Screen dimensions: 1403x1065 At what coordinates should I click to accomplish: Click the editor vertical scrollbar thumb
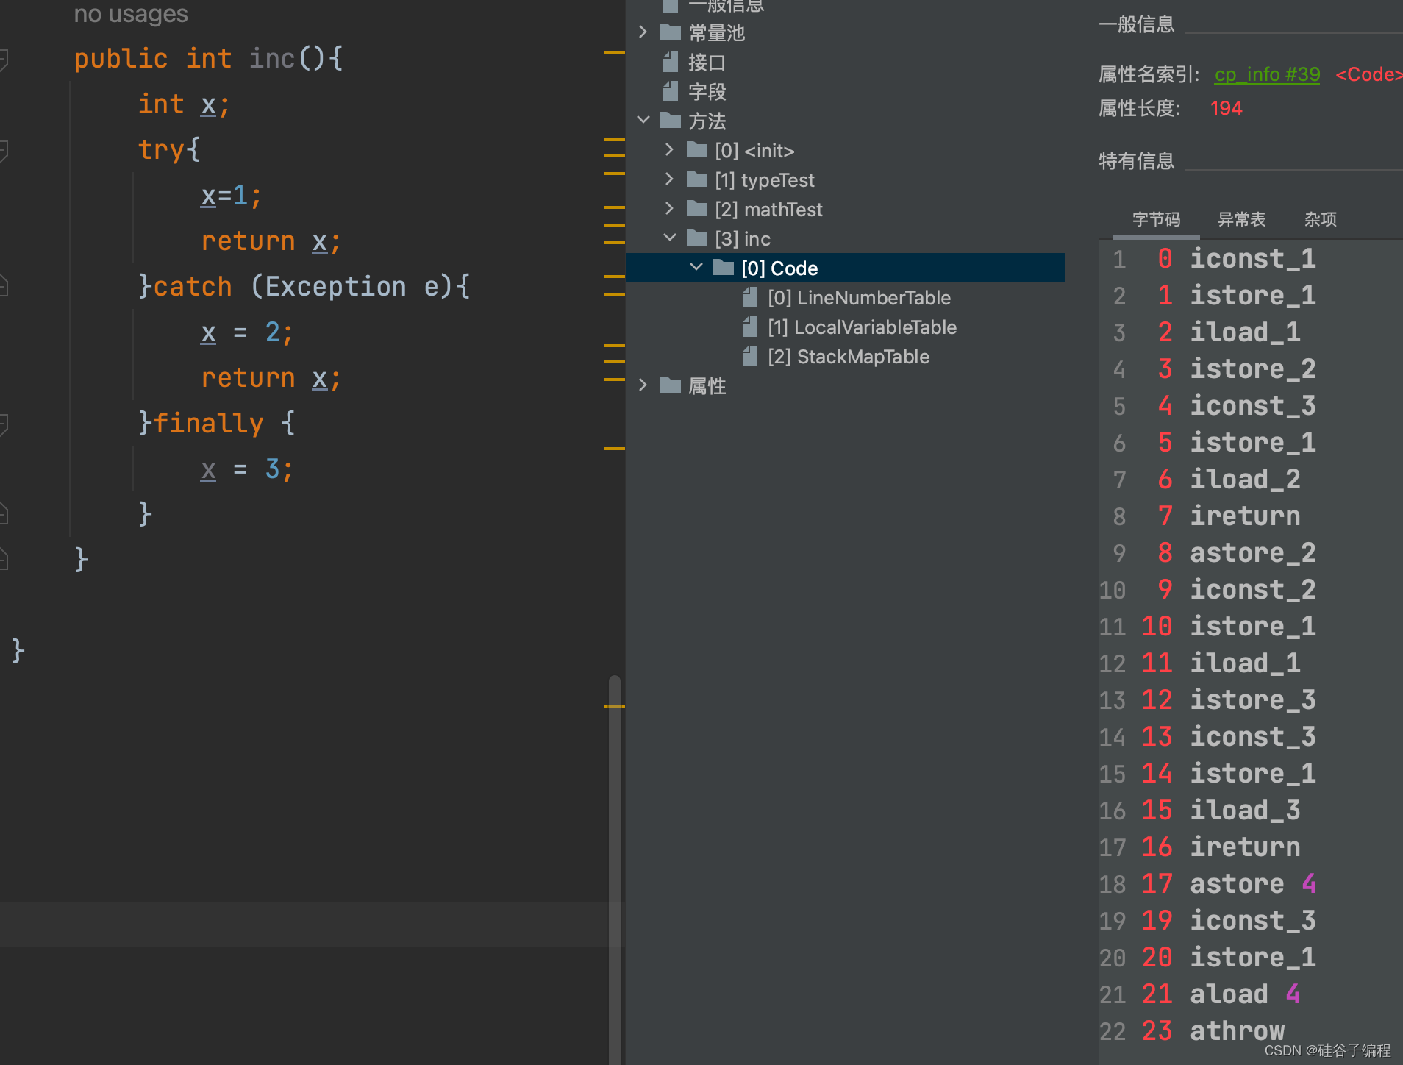tap(615, 869)
